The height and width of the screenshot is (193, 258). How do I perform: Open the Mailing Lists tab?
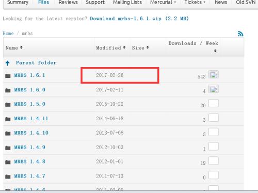(127, 2)
